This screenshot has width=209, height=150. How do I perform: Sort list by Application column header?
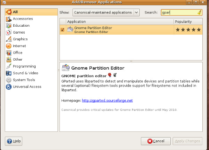pyautogui.click(x=120, y=21)
